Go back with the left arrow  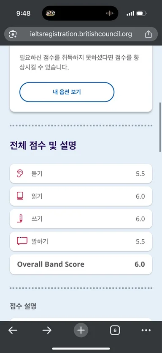pyautogui.click(x=13, y=330)
